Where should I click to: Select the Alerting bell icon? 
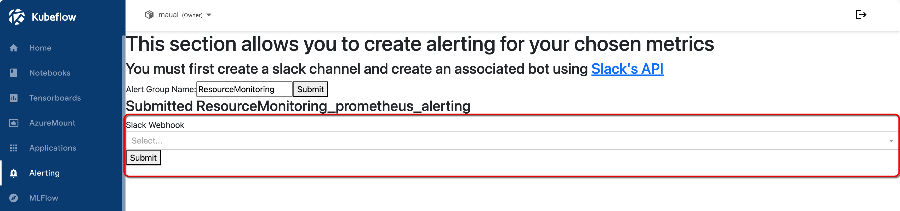pos(14,173)
